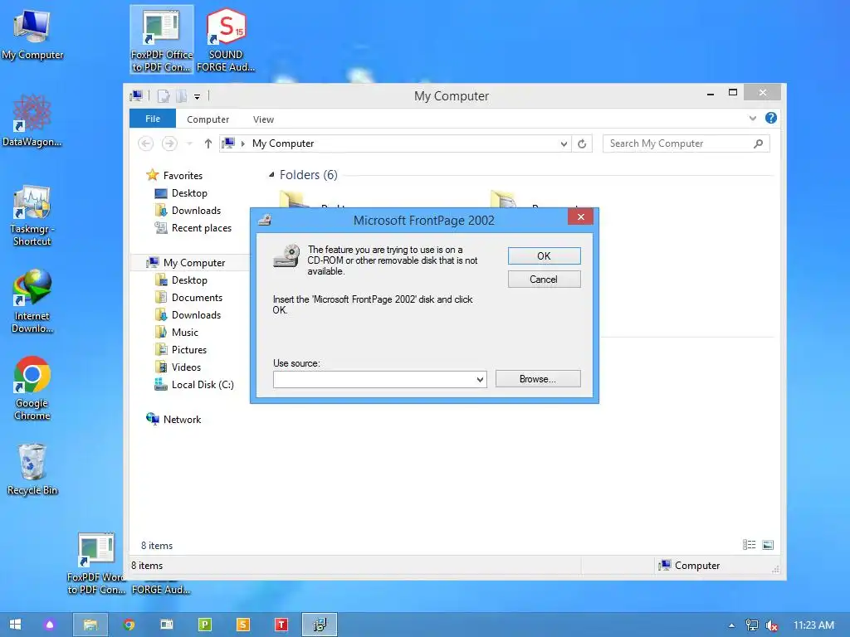Click the Browse... button
The image size is (850, 637).
[x=538, y=379]
